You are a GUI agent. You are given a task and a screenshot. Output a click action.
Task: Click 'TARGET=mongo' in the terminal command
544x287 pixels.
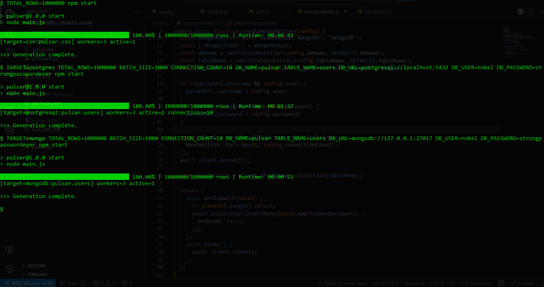tap(26, 138)
